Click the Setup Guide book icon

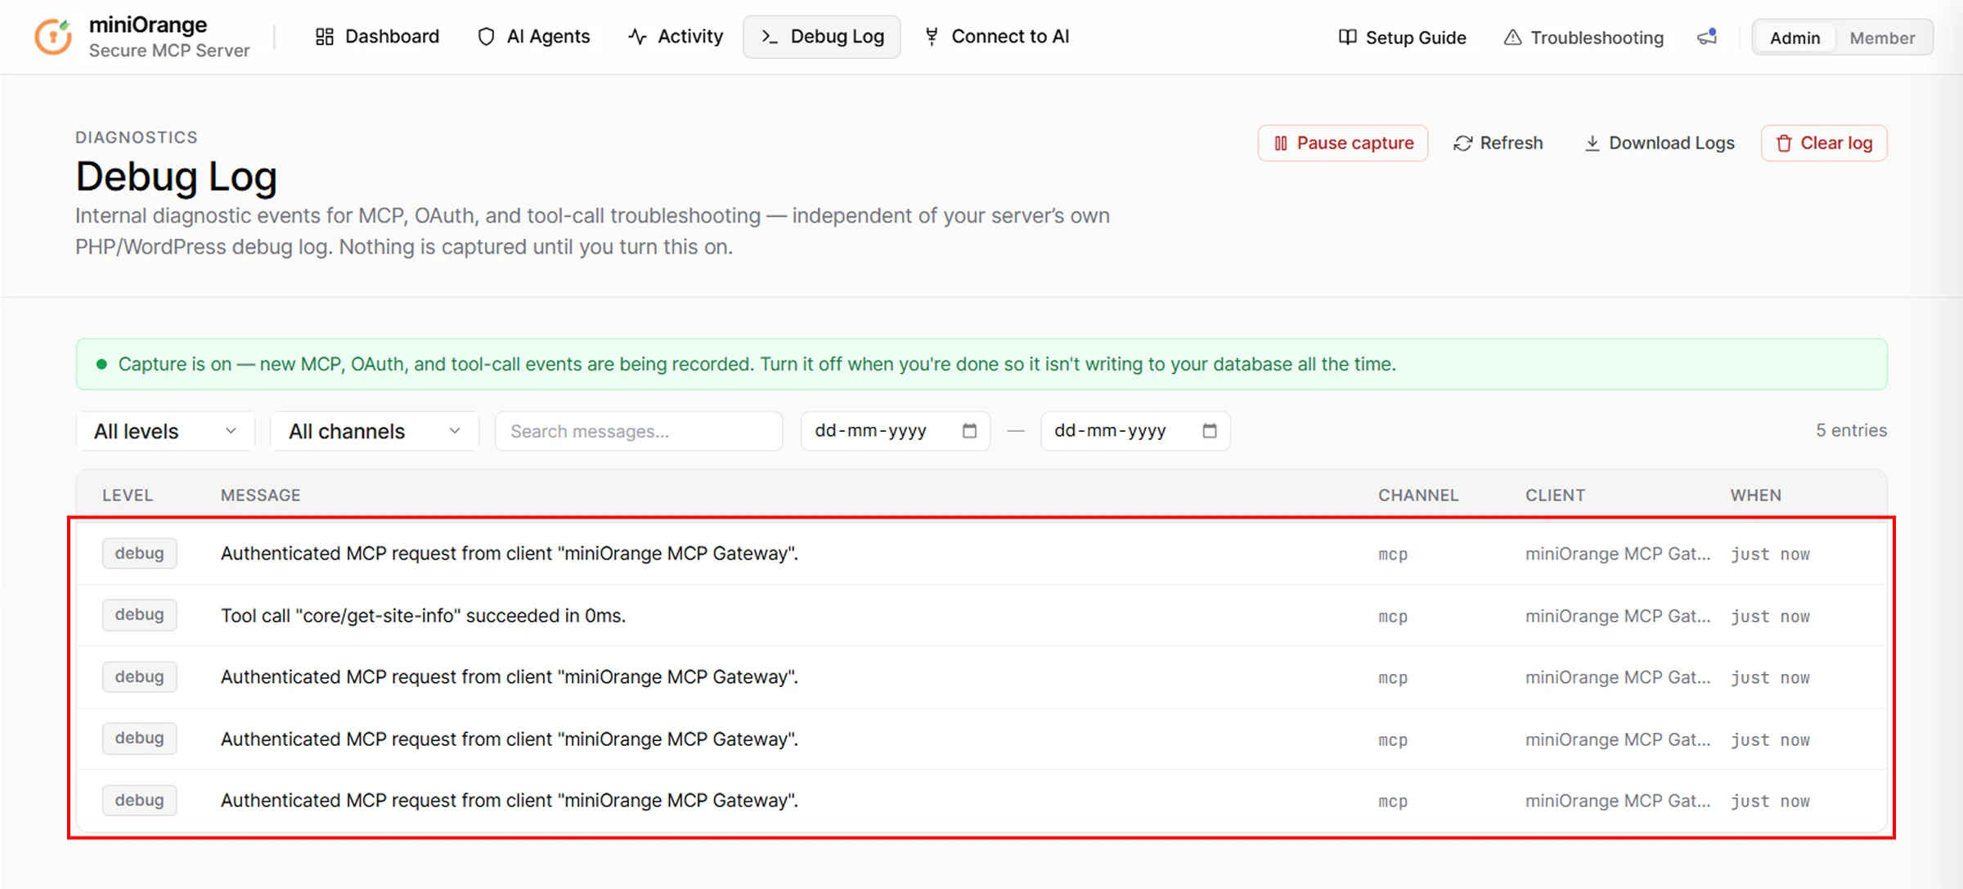(x=1347, y=38)
